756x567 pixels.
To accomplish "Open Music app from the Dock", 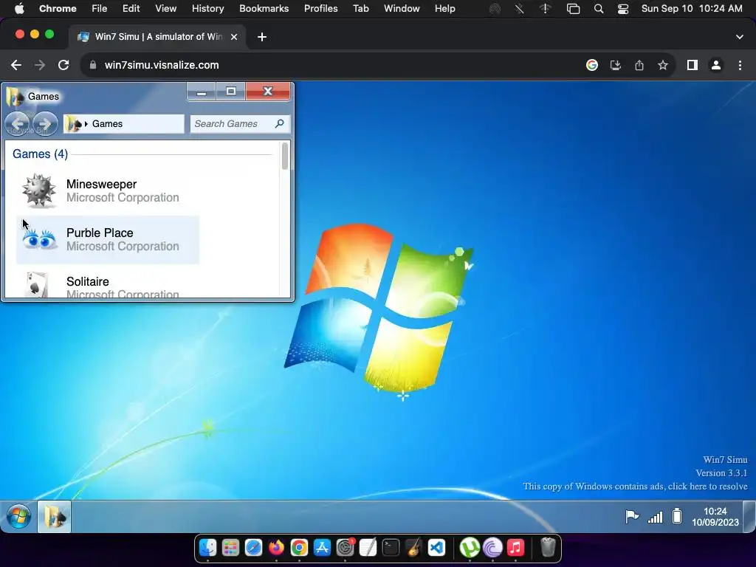I will [515, 548].
